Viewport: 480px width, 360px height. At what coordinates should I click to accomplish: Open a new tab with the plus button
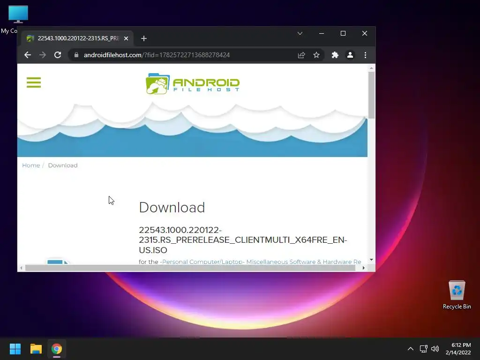click(144, 38)
